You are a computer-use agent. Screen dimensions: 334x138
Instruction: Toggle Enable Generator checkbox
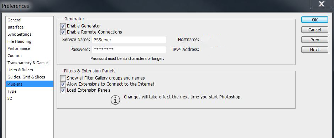[63, 26]
